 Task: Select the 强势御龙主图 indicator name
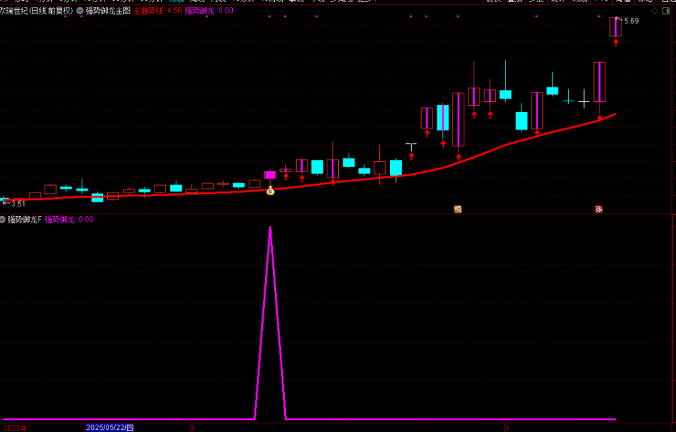point(108,11)
